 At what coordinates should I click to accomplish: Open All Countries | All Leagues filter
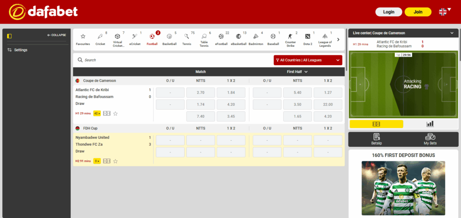308,60
